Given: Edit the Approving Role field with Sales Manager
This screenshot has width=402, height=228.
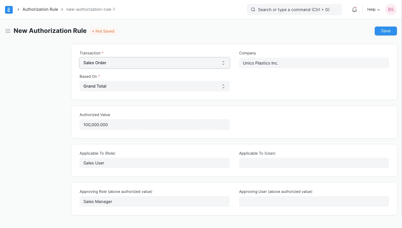Looking at the screenshot, I should coord(154,202).
